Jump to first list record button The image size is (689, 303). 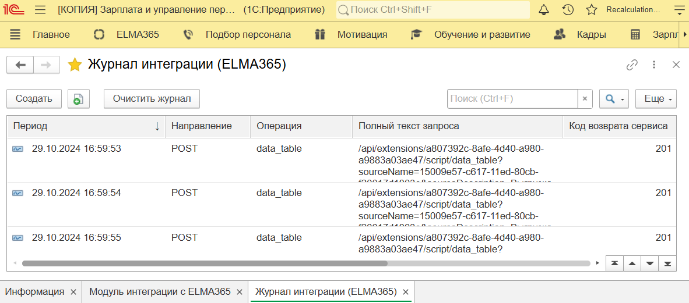[x=614, y=263]
